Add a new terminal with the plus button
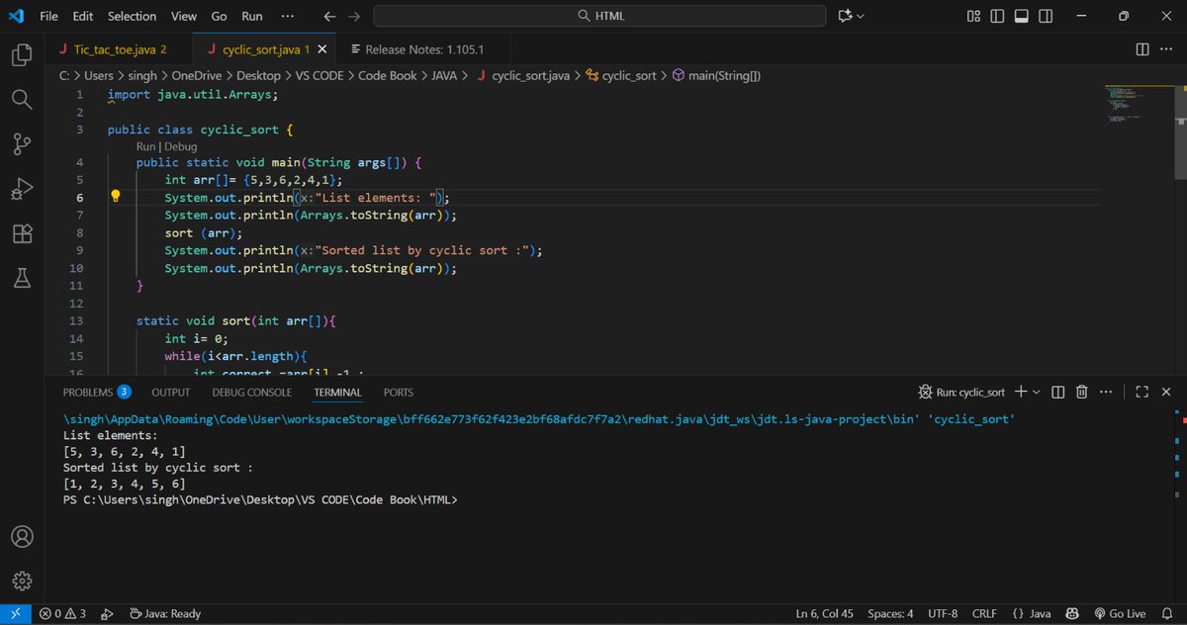 [1021, 392]
